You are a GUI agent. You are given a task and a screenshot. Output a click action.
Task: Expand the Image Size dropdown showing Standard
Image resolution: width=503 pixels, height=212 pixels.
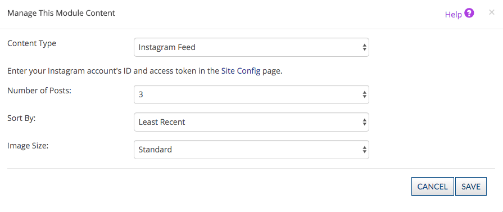[x=251, y=150]
